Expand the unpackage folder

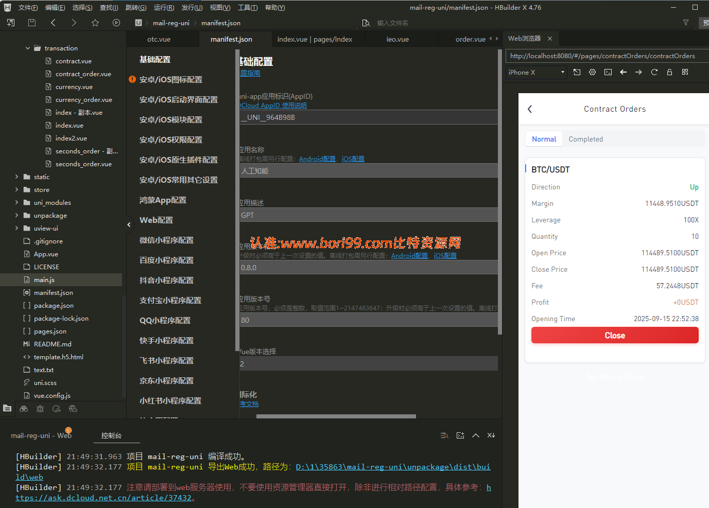click(x=16, y=215)
